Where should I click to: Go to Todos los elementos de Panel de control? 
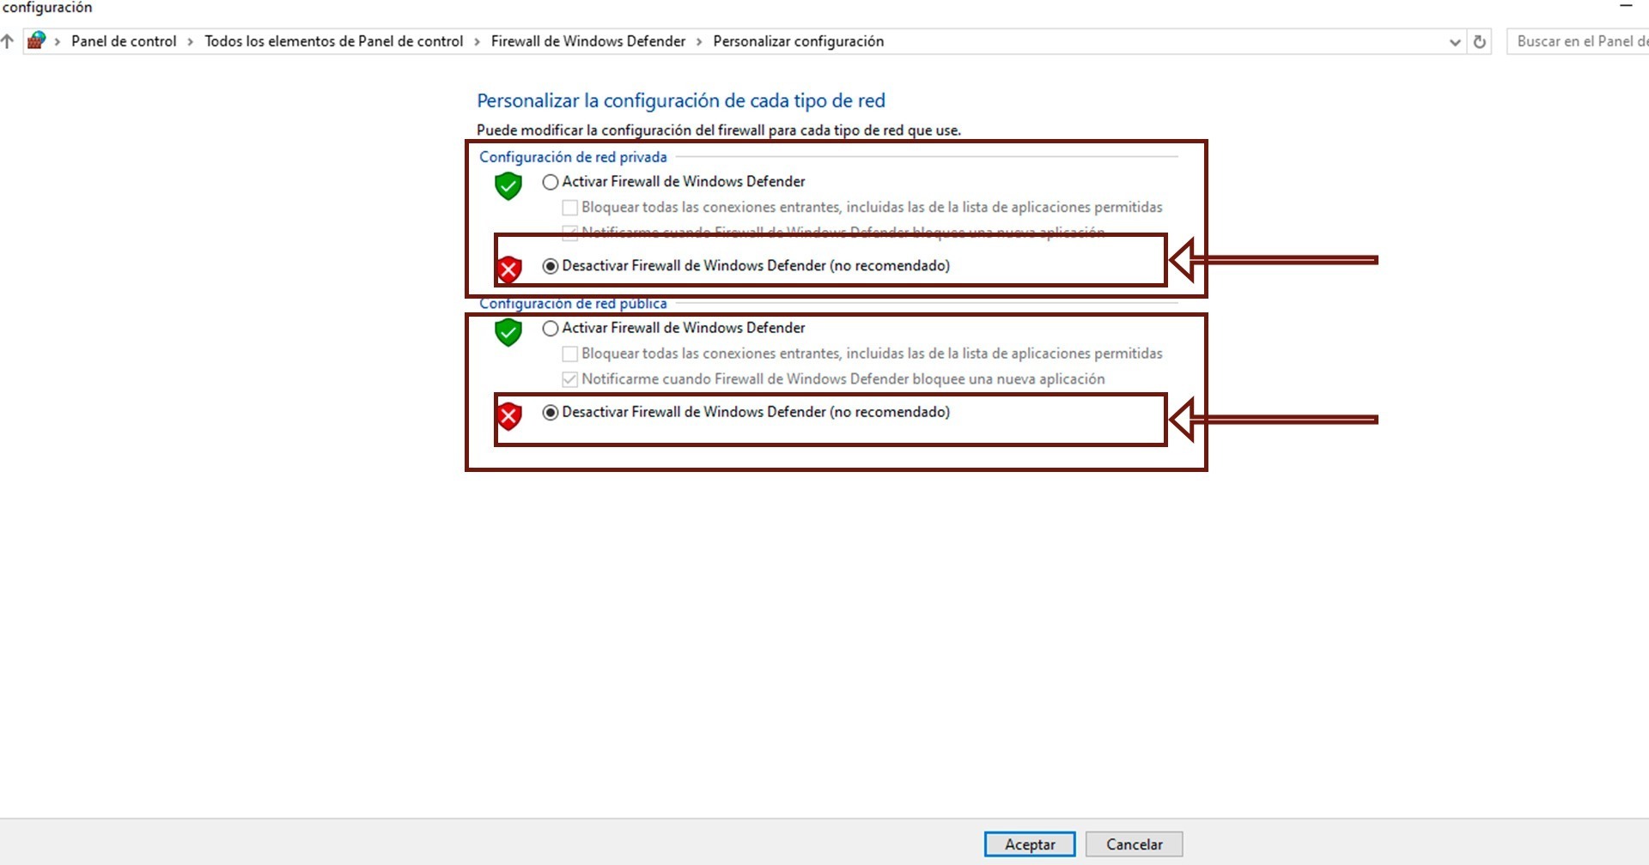(333, 41)
